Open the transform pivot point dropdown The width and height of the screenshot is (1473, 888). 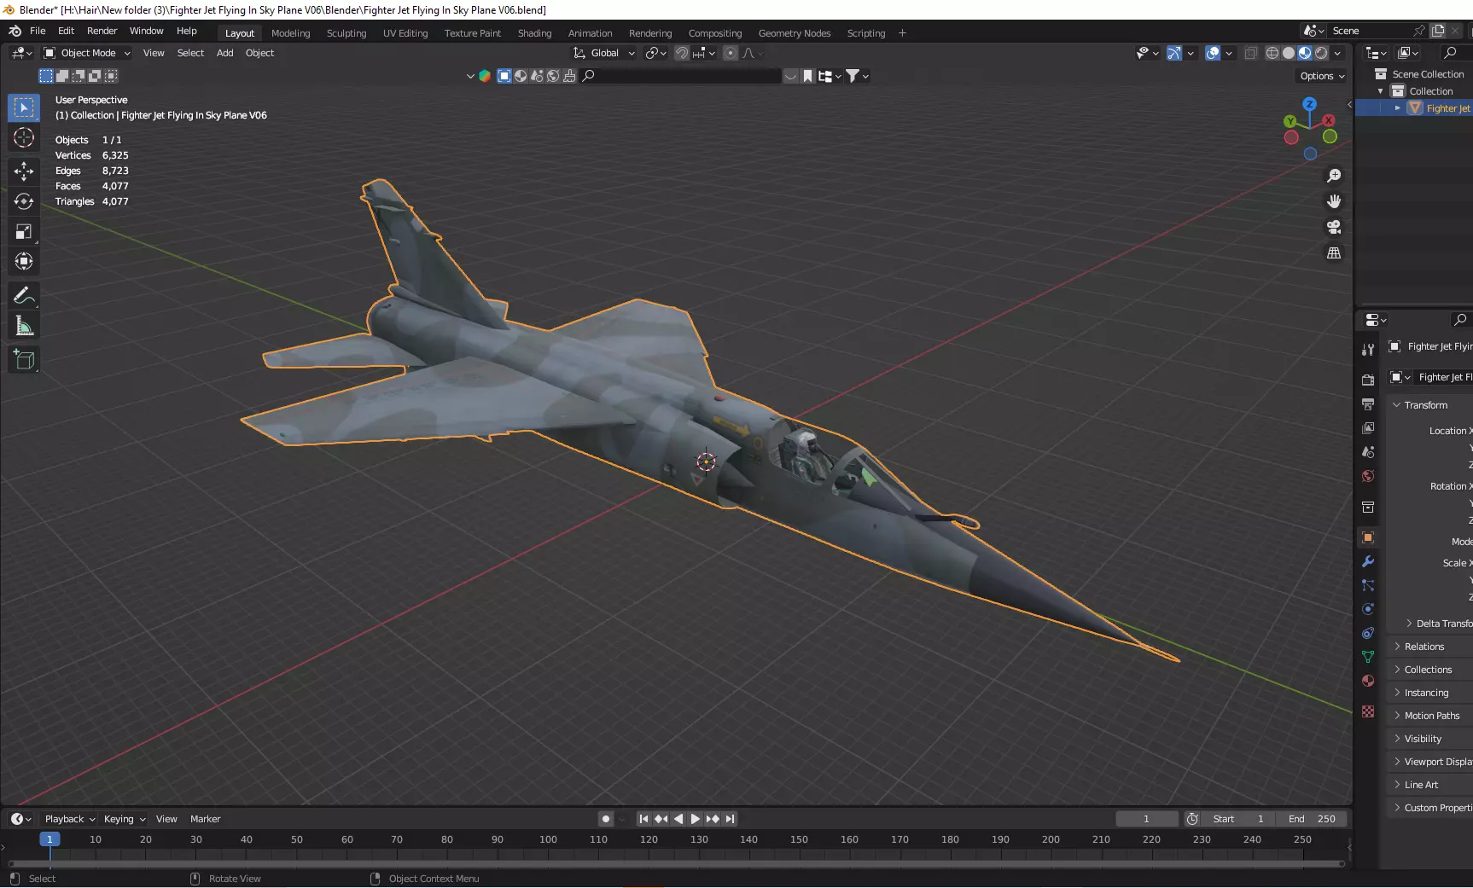tap(655, 53)
